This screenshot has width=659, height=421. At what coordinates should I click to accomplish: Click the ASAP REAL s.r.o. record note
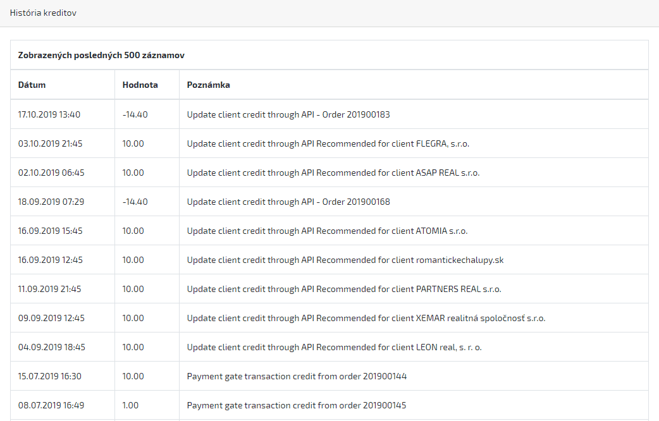click(333, 173)
